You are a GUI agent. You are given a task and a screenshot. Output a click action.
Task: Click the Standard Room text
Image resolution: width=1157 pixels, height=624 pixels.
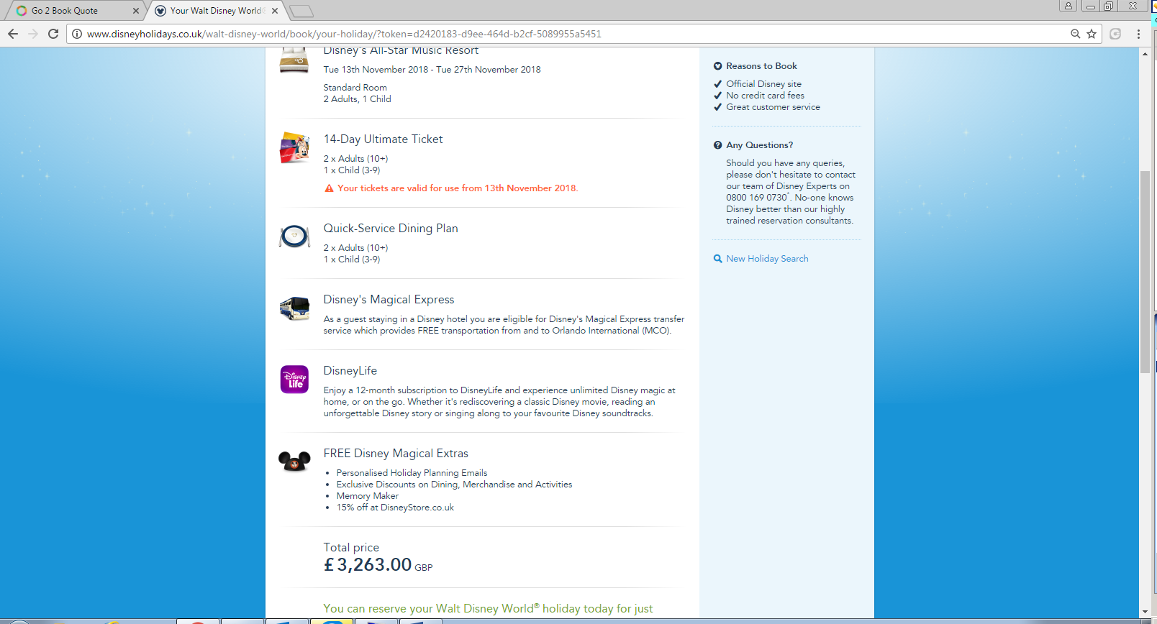coord(355,88)
